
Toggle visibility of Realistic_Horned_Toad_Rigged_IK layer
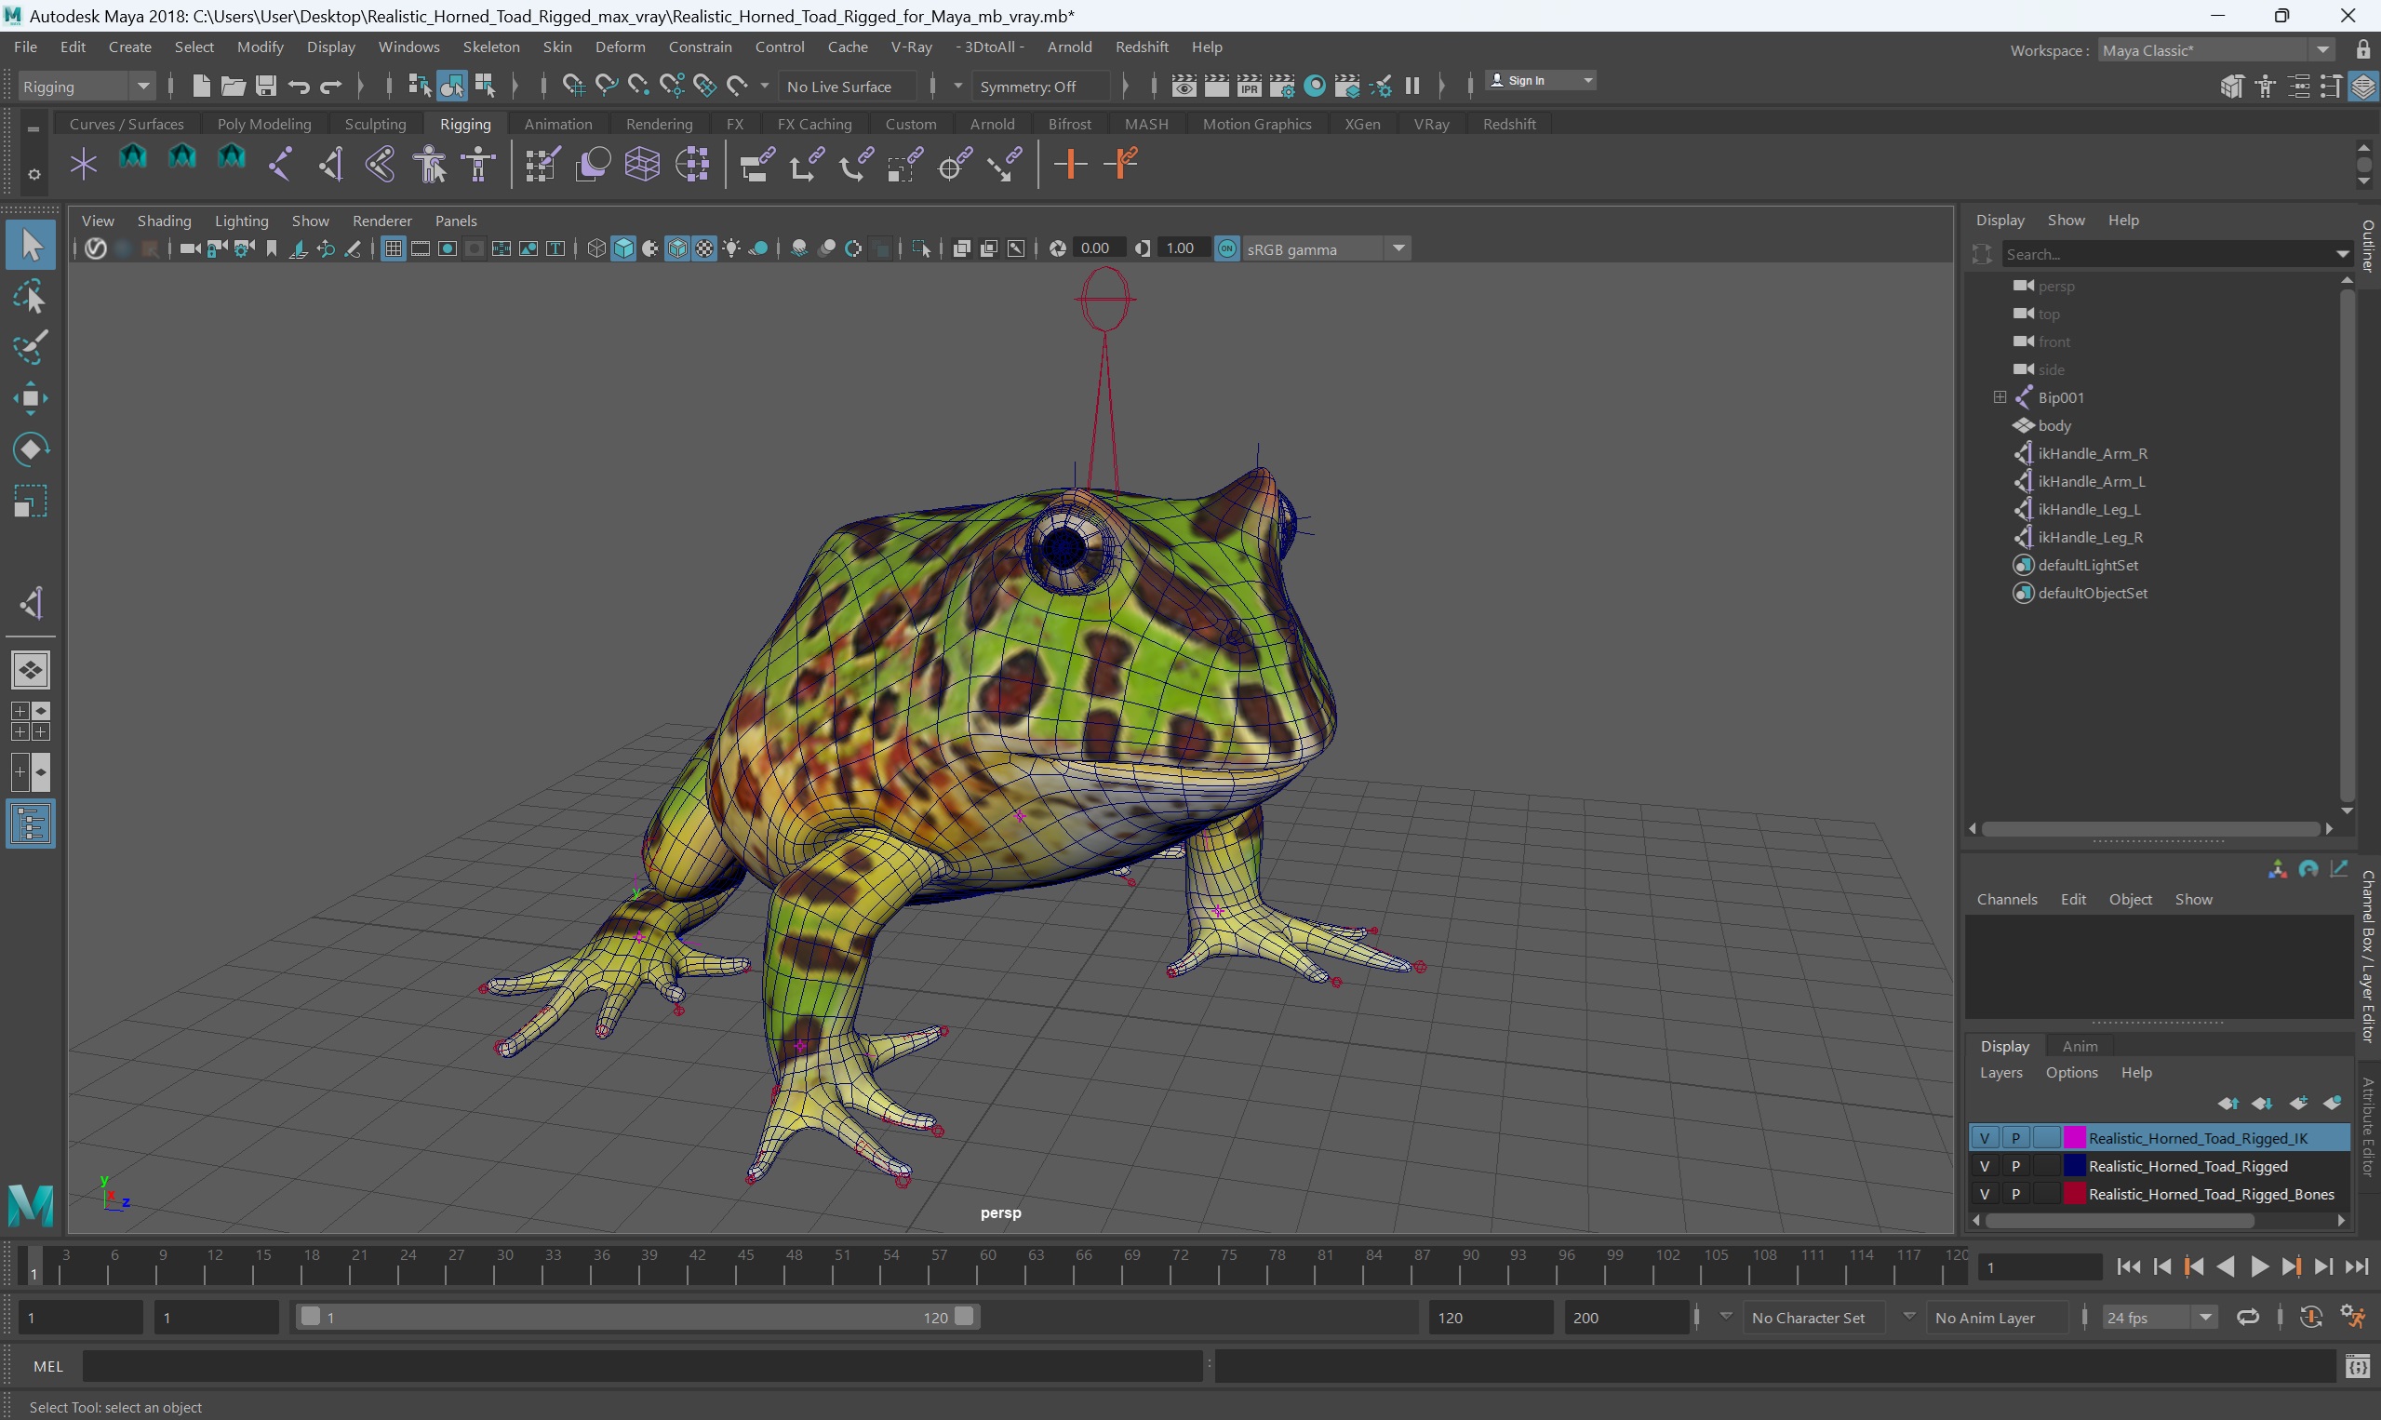(x=1986, y=1138)
